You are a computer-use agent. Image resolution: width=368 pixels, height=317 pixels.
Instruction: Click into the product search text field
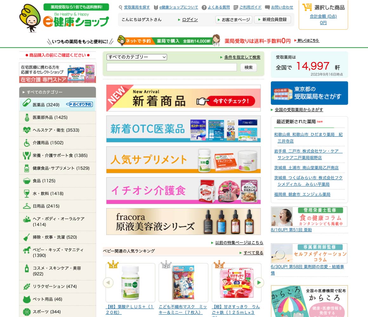coord(172,67)
